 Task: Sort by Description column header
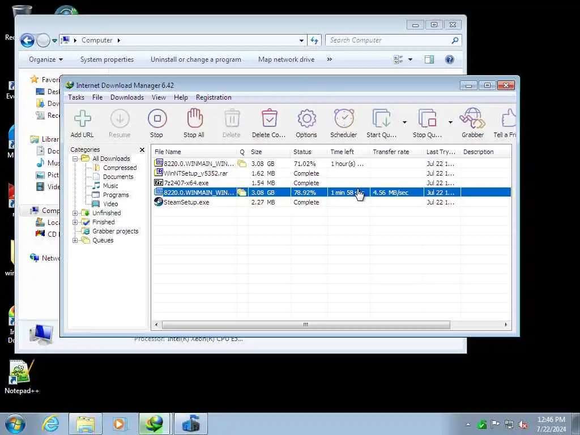[485, 152]
